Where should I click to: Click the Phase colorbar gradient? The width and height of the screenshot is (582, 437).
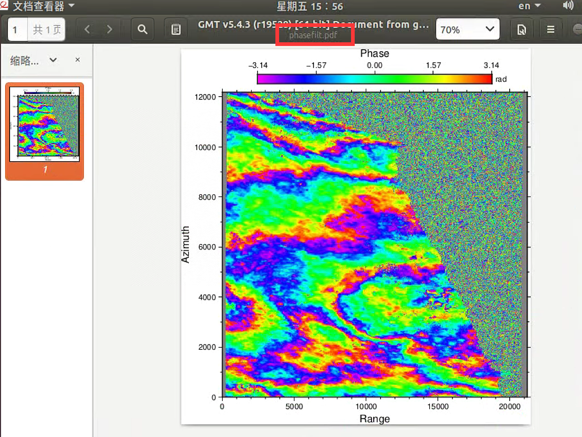pyautogui.click(x=374, y=79)
